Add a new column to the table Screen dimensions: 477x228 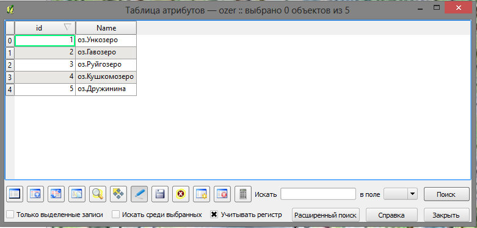pyautogui.click(x=202, y=194)
